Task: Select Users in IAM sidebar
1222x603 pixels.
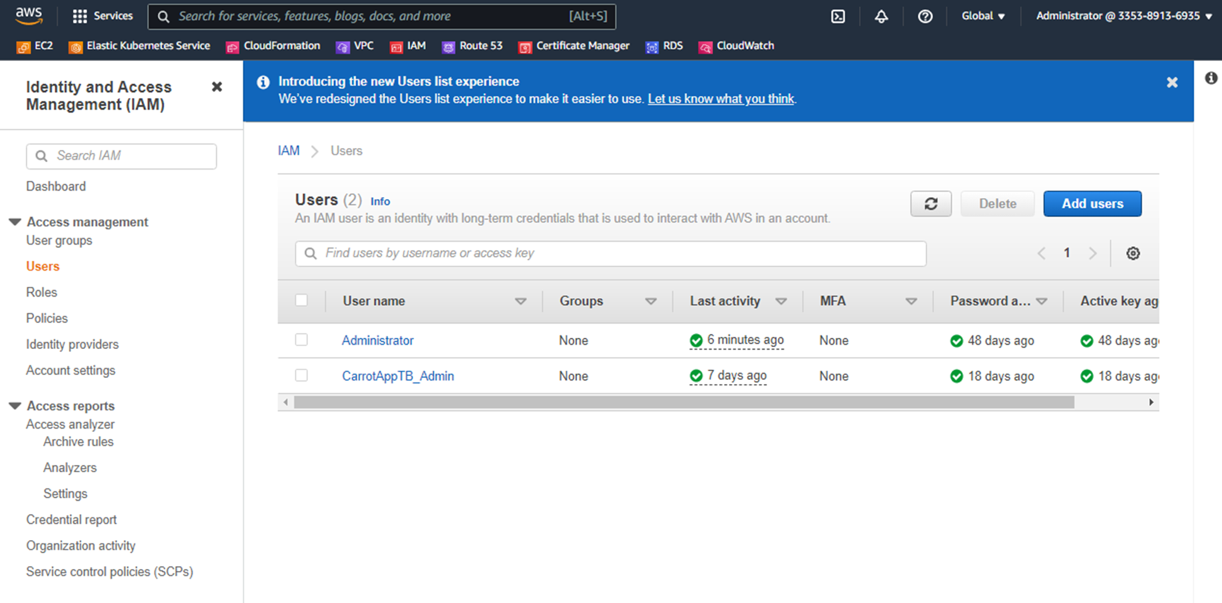Action: tap(43, 266)
